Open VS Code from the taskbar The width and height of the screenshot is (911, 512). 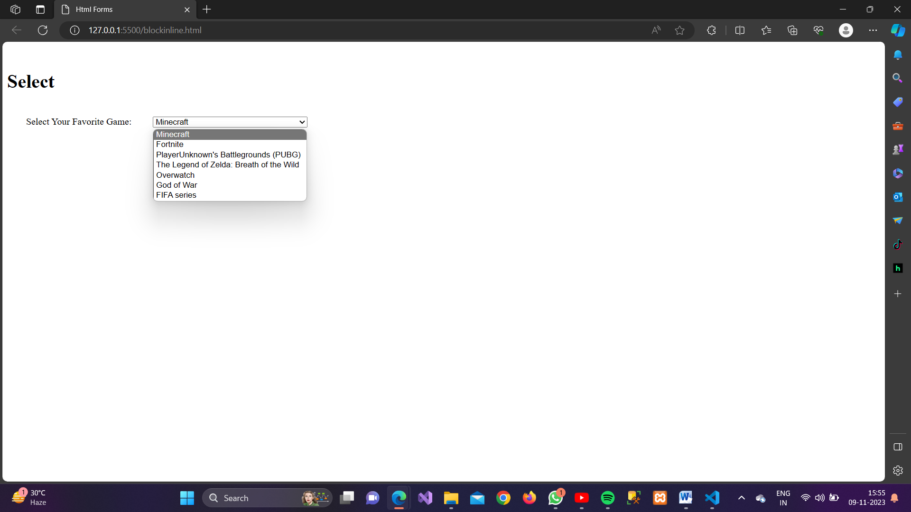[712, 498]
